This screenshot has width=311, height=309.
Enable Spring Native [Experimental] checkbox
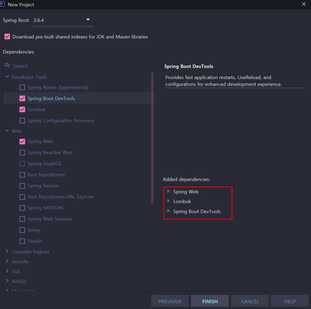tap(22, 87)
